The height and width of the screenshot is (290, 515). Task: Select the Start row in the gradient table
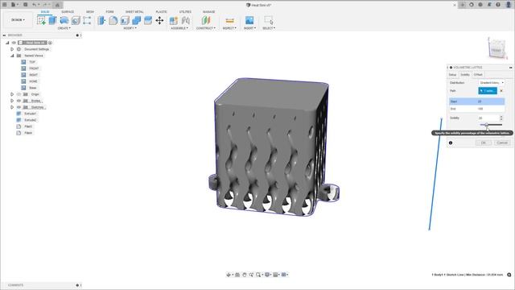tap(477, 101)
